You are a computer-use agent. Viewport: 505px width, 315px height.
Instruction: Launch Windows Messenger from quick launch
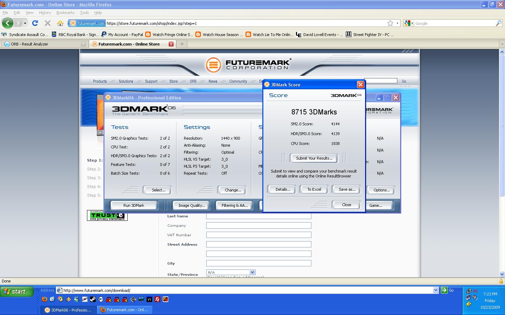click(76, 299)
